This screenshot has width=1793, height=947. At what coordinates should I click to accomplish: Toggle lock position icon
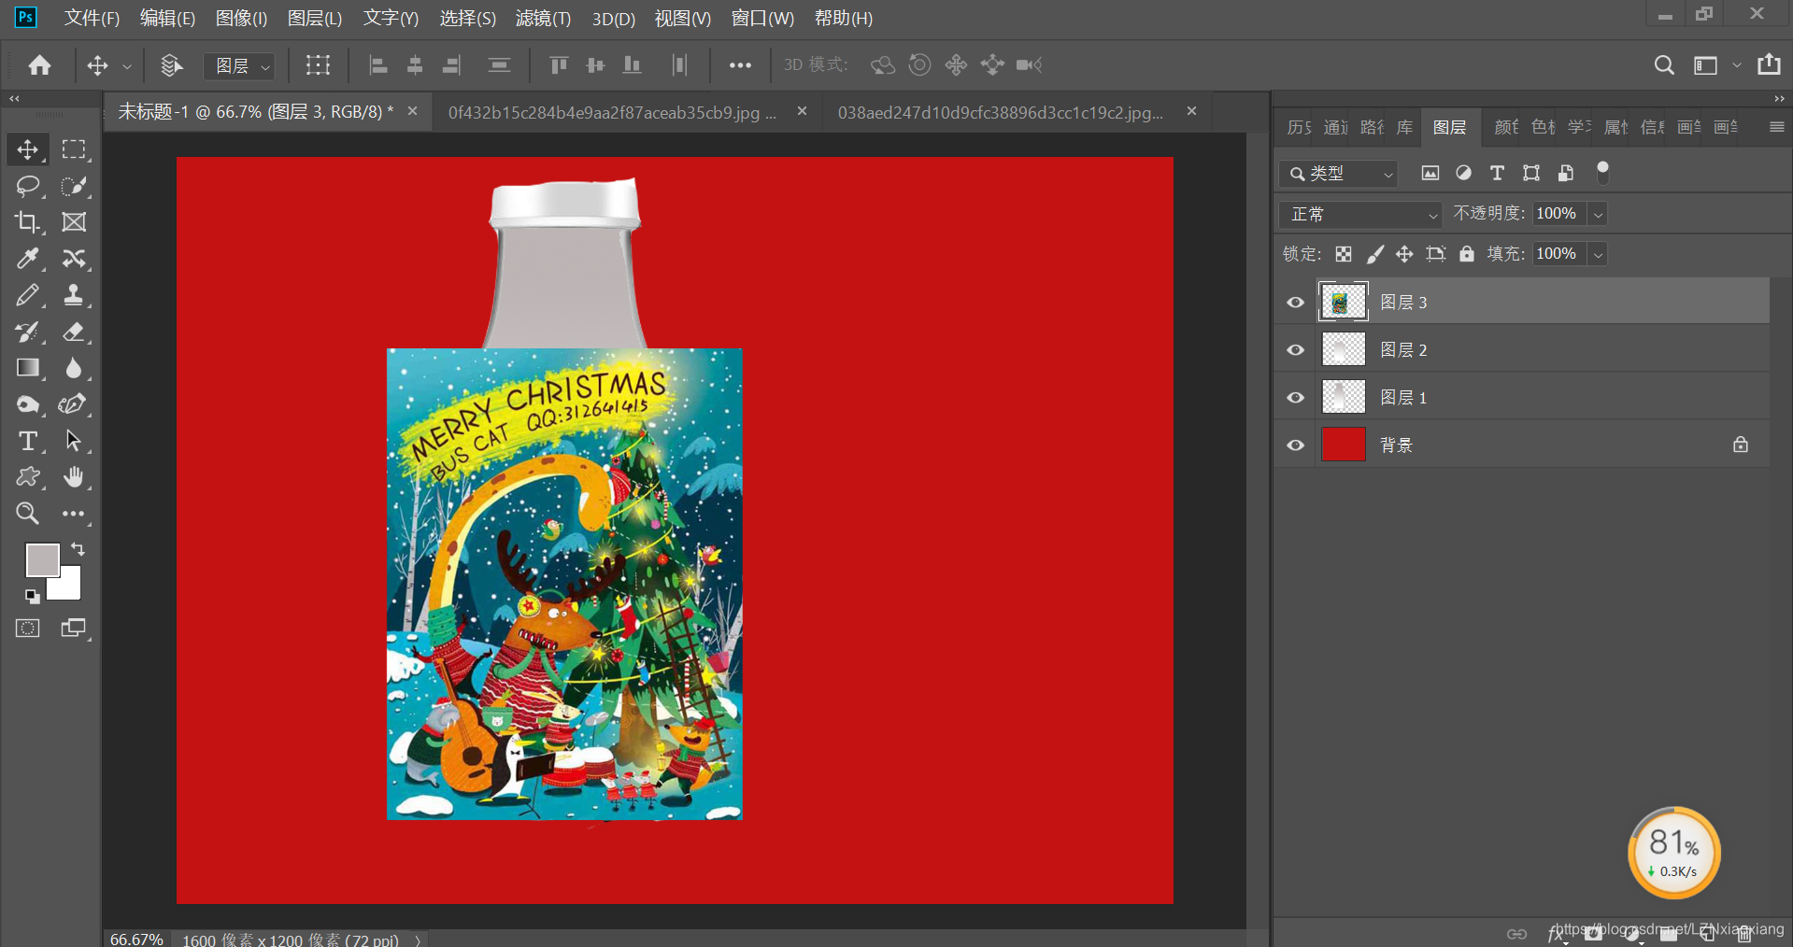pos(1404,254)
